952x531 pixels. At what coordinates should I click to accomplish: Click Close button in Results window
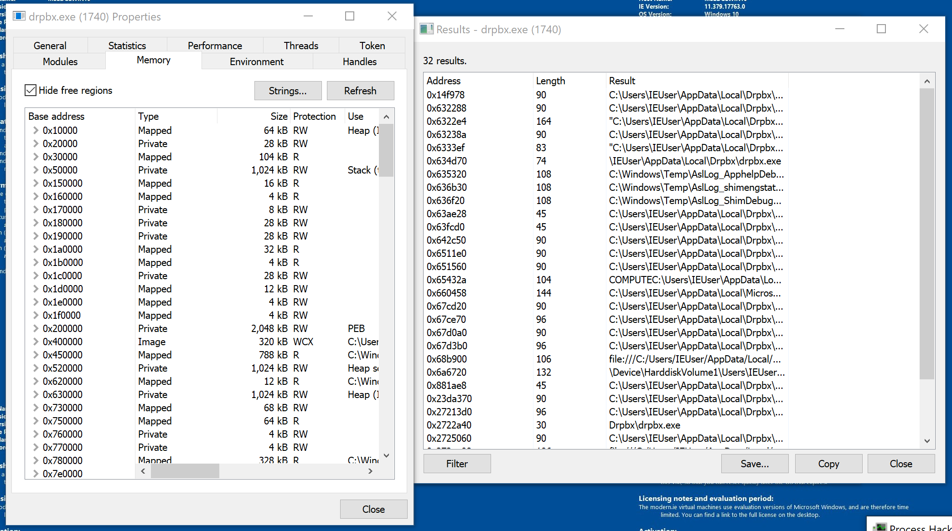pyautogui.click(x=901, y=464)
